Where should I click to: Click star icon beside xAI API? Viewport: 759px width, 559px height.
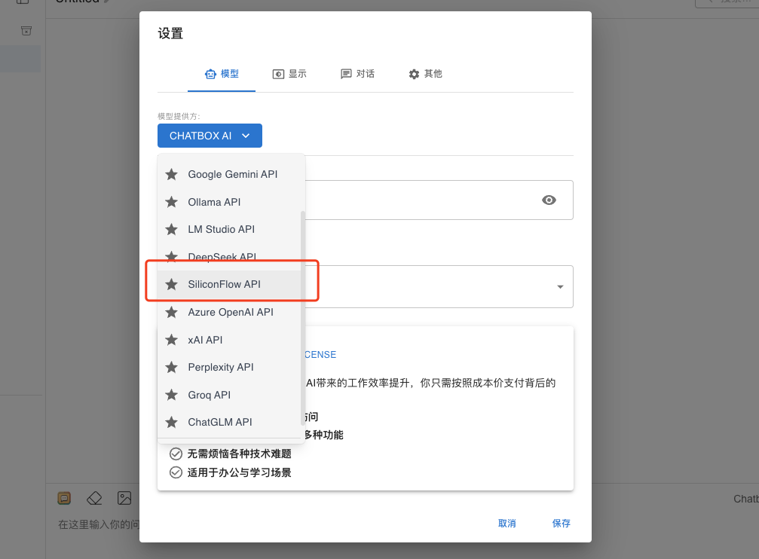click(x=171, y=340)
